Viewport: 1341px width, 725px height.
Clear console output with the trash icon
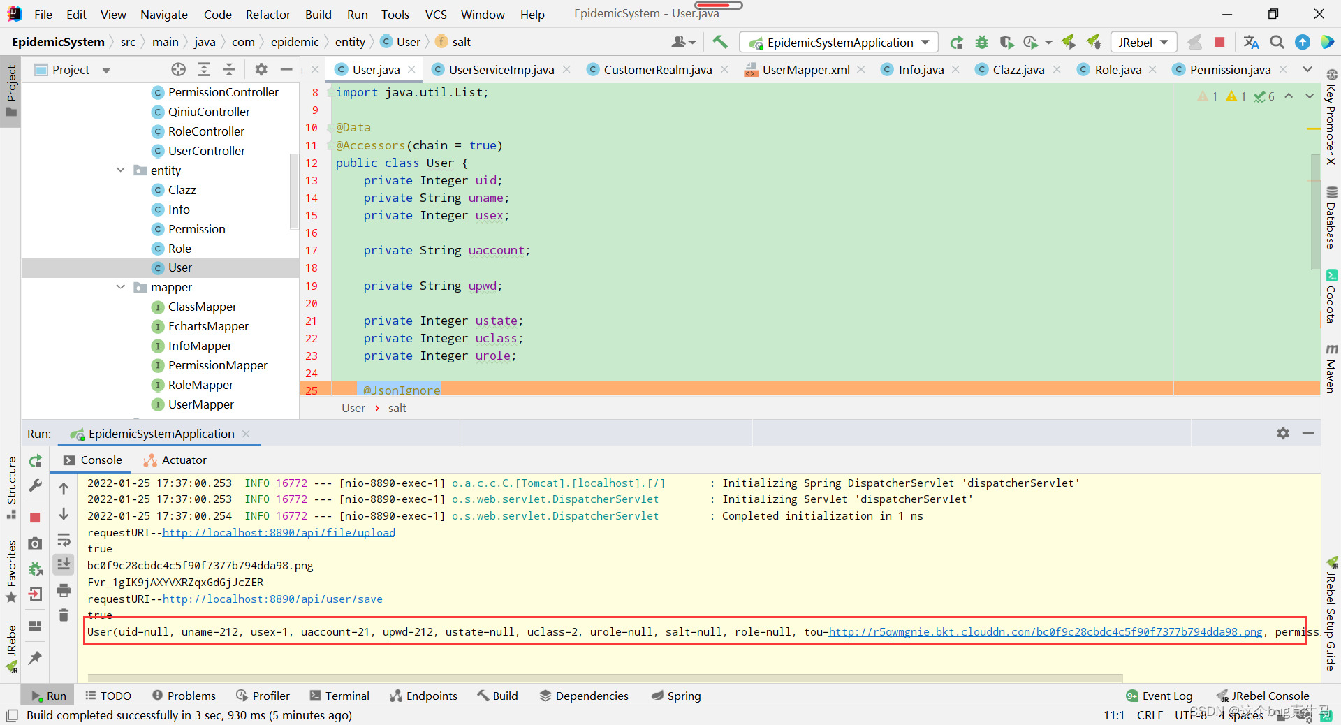click(64, 615)
